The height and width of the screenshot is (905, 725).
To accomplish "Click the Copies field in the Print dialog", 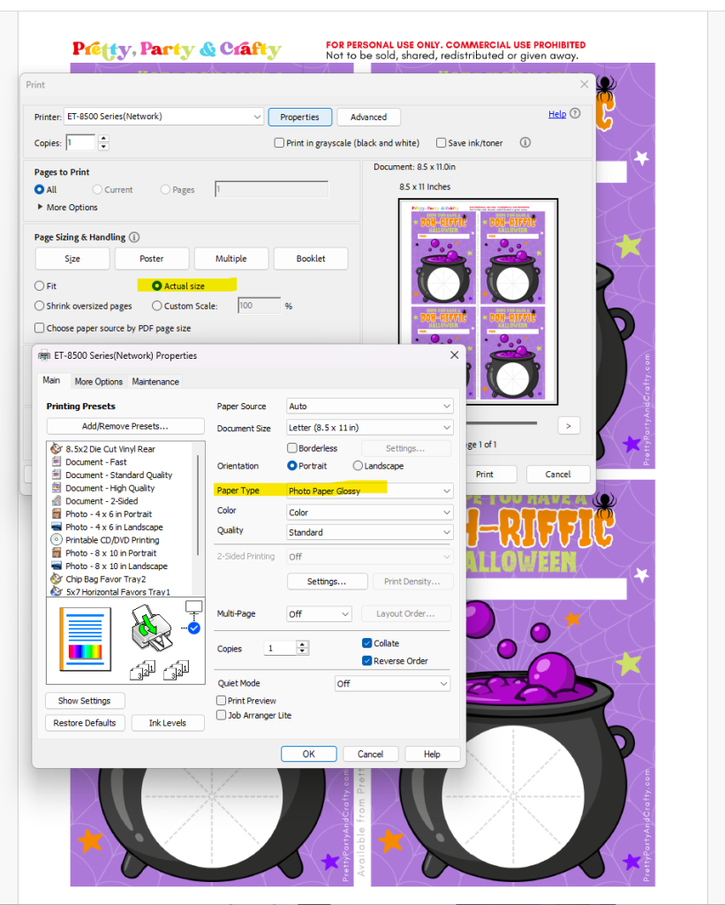I will pyautogui.click(x=80, y=142).
